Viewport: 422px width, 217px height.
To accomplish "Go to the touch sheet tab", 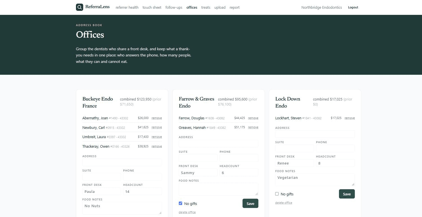I will pyautogui.click(x=152, y=8).
